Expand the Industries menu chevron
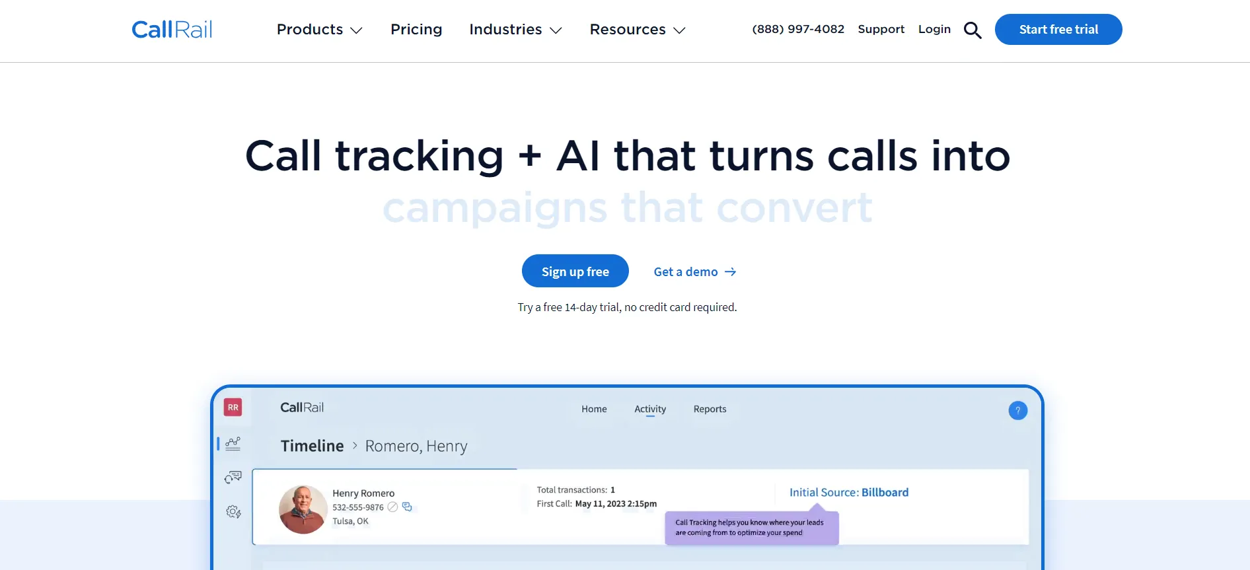Image resolution: width=1250 pixels, height=570 pixels. 556,30
